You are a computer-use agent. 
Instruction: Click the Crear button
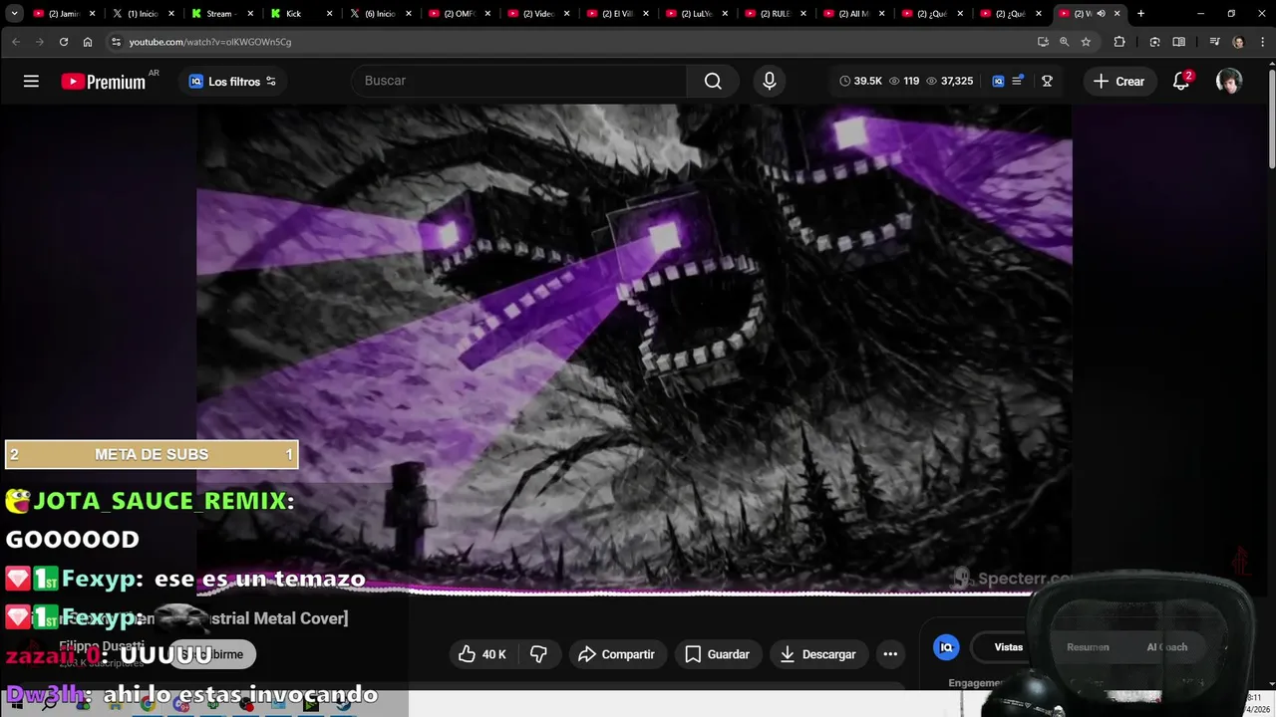tap(1118, 82)
